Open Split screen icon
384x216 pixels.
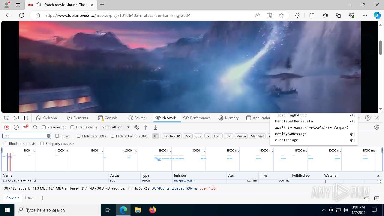click(312, 15)
